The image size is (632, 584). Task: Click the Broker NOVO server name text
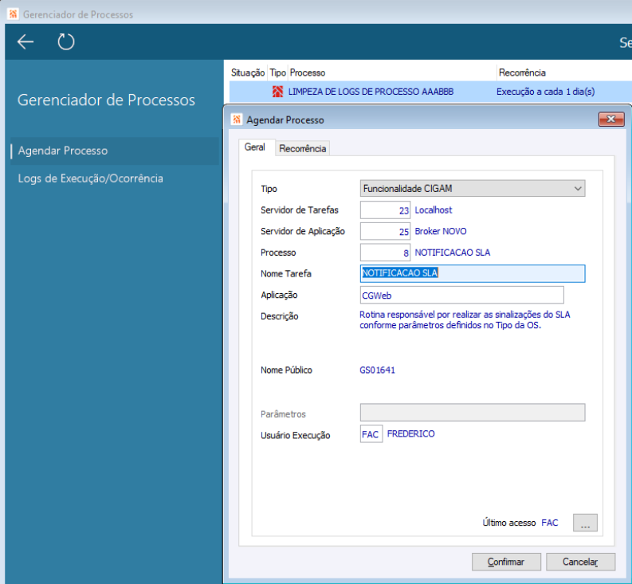pyautogui.click(x=441, y=231)
